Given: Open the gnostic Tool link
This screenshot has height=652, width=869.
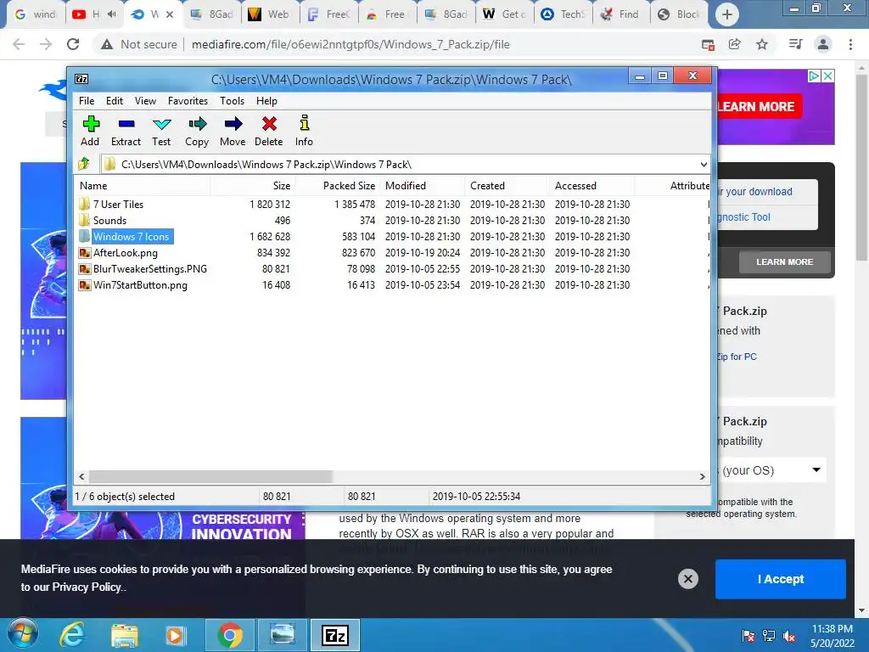Looking at the screenshot, I should (743, 216).
